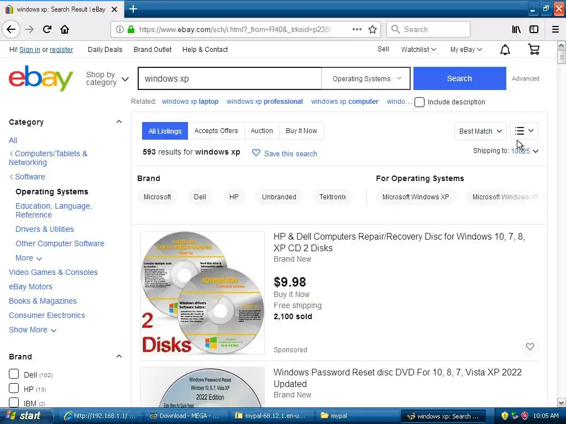Expand the My eBay dropdown

pos(465,49)
